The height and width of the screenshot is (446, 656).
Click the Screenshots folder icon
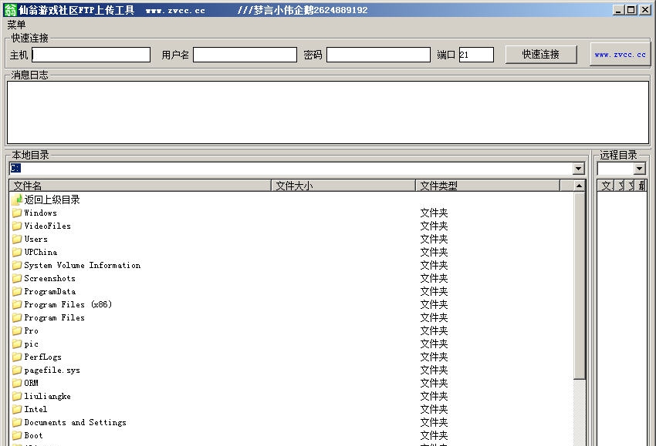[x=17, y=279]
